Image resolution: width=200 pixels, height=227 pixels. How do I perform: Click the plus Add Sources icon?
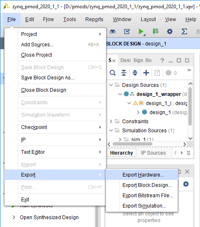coord(146,73)
